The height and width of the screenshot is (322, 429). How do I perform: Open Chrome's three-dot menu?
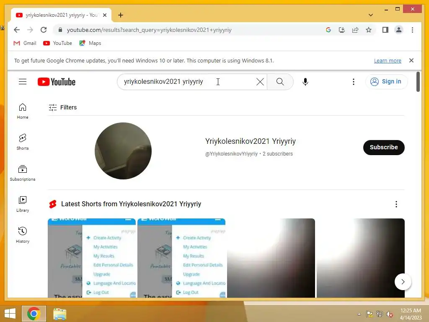tap(412, 30)
